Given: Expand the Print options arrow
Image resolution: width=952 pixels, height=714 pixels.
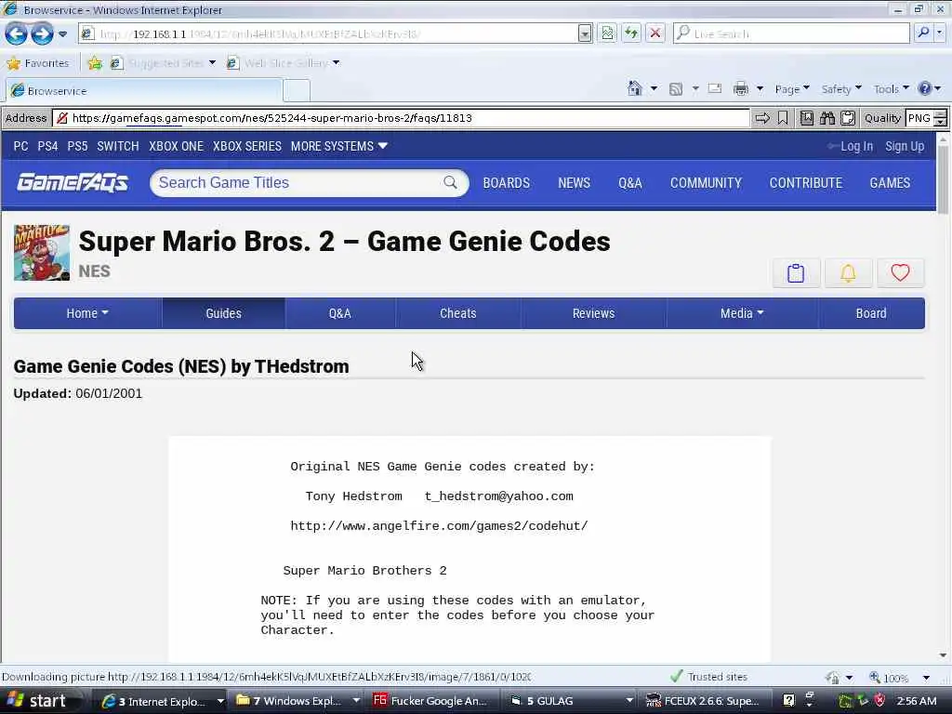Looking at the screenshot, I should (760, 89).
